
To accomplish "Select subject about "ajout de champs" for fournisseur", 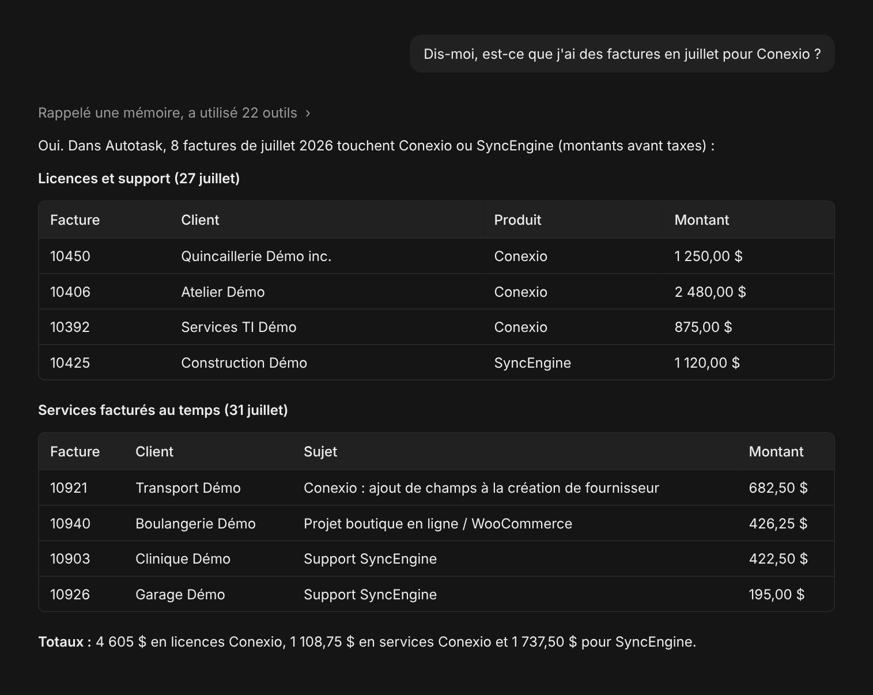I will click(x=481, y=488).
